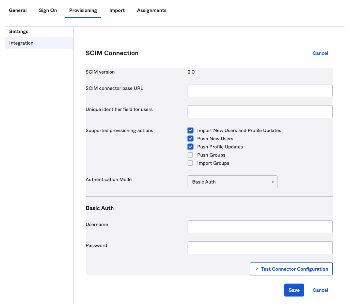This screenshot has width=349, height=304.
Task: Click the SCIM connector base URL field
Action: pos(260,90)
